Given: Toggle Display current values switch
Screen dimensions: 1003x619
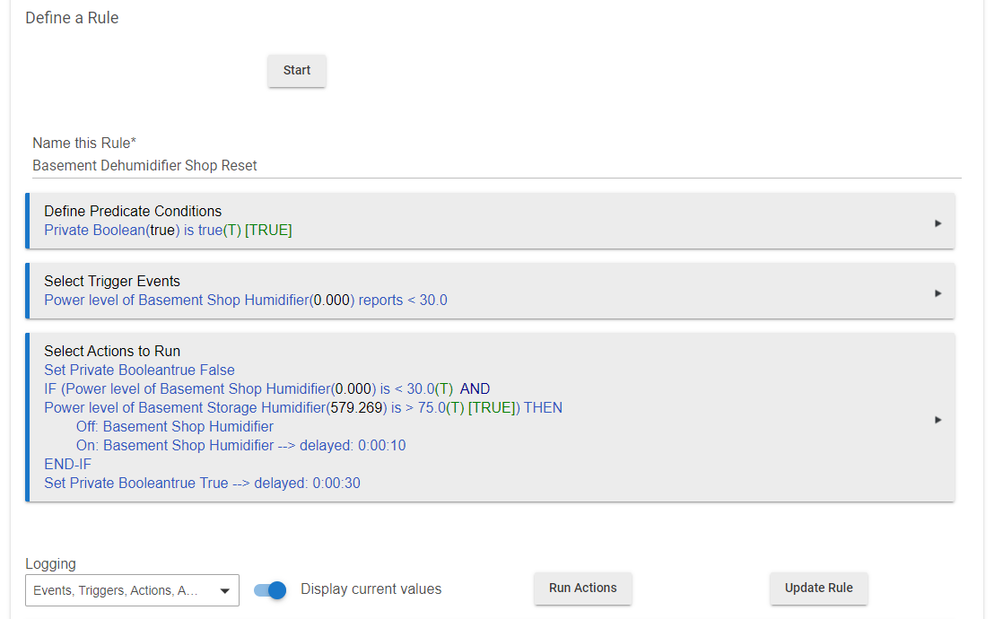Looking at the screenshot, I should pyautogui.click(x=270, y=589).
